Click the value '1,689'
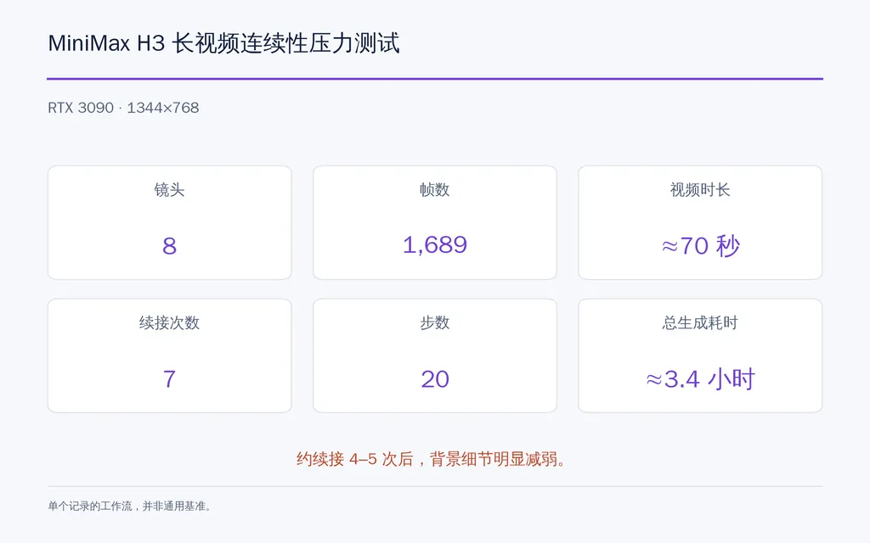 [x=434, y=245]
